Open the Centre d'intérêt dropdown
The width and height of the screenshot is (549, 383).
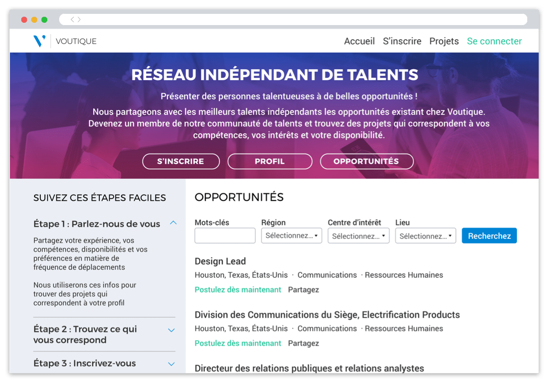pos(359,236)
